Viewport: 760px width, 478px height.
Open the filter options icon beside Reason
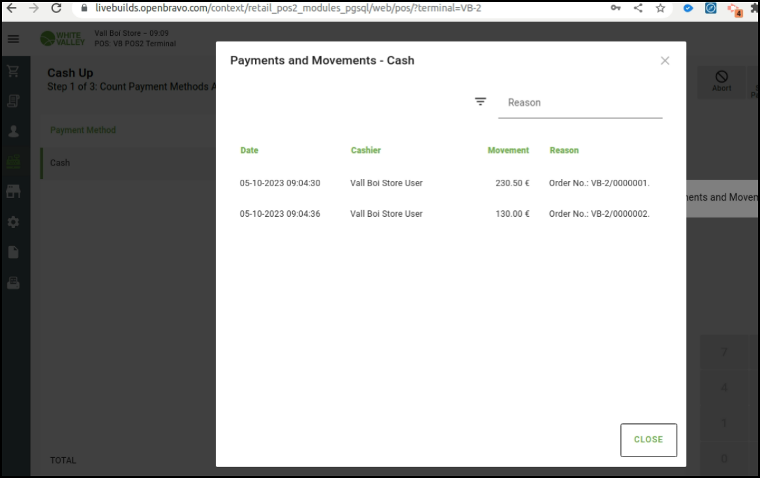click(480, 102)
